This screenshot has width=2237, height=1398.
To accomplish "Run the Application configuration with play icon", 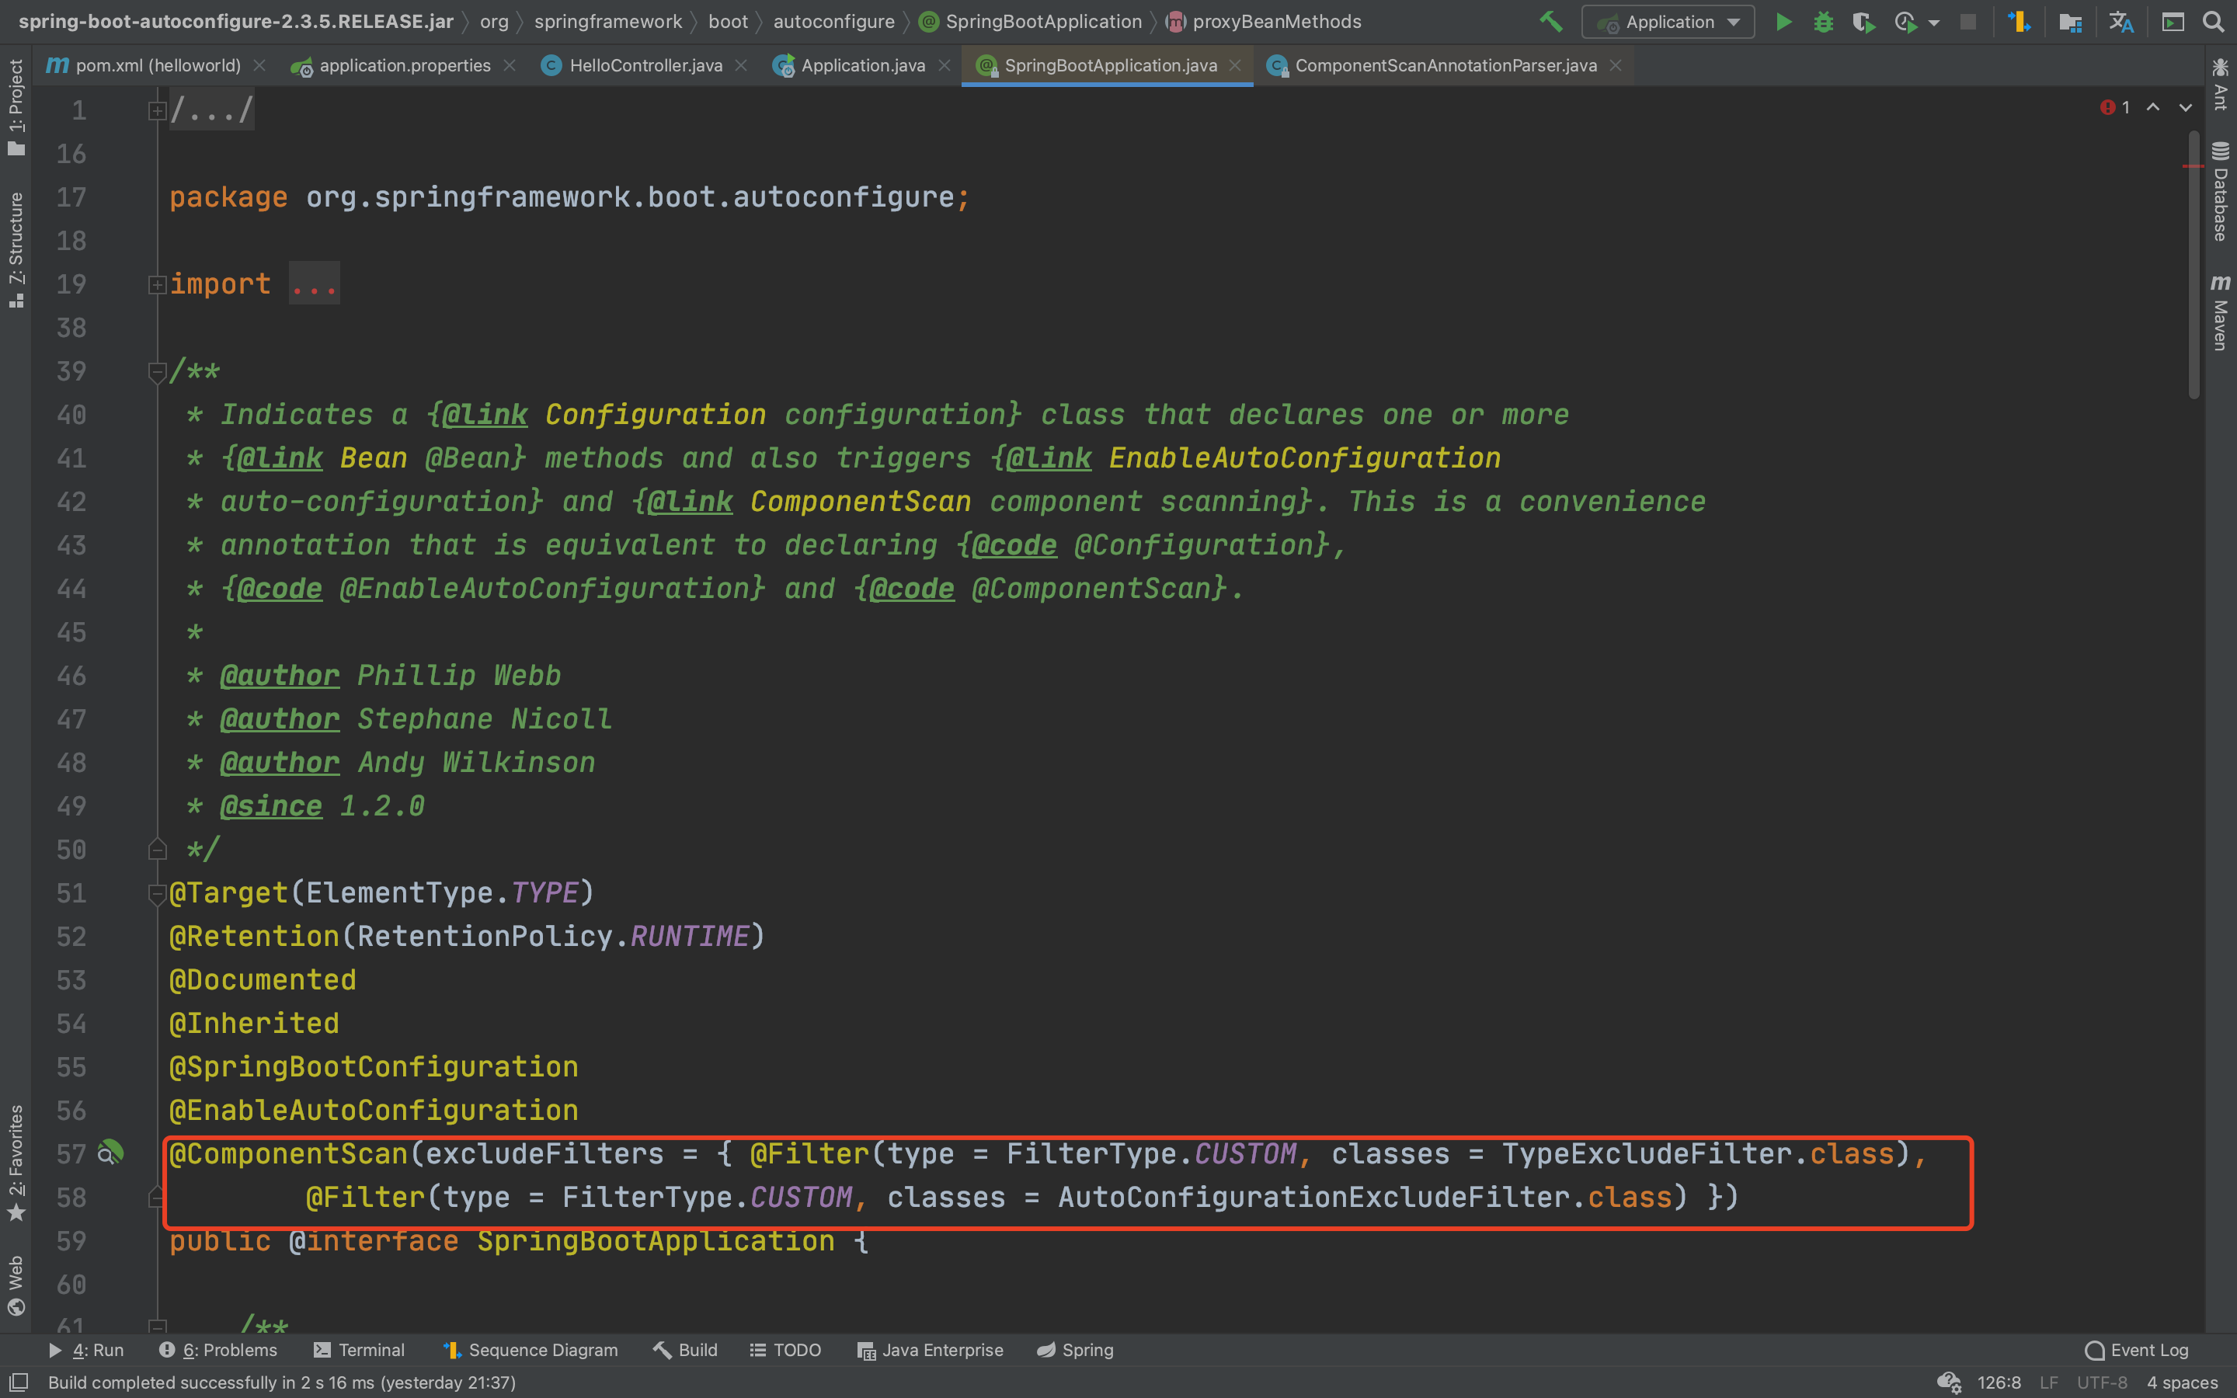I will [x=1784, y=21].
